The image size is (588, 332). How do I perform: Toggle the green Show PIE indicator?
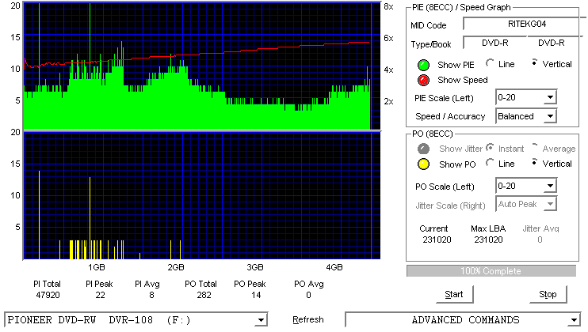[423, 65]
